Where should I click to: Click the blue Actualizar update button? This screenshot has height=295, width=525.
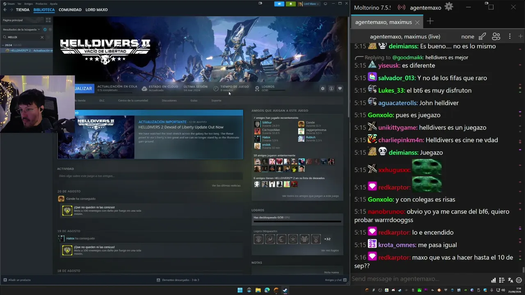[x=84, y=88]
